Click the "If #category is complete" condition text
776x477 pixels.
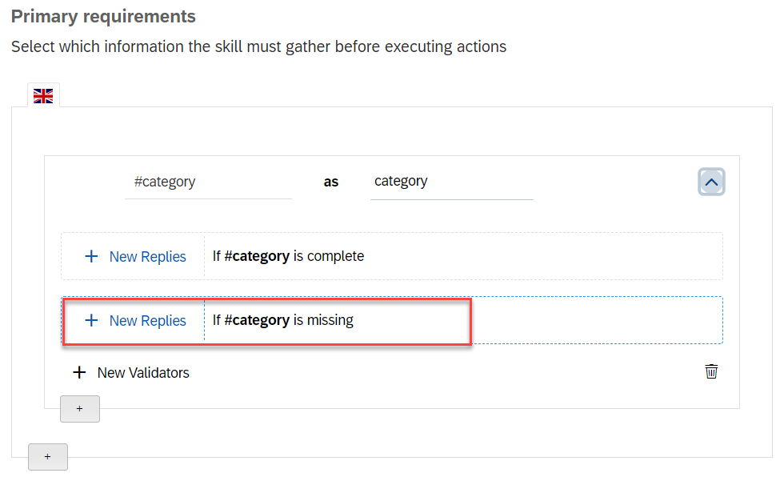pyautogui.click(x=288, y=257)
